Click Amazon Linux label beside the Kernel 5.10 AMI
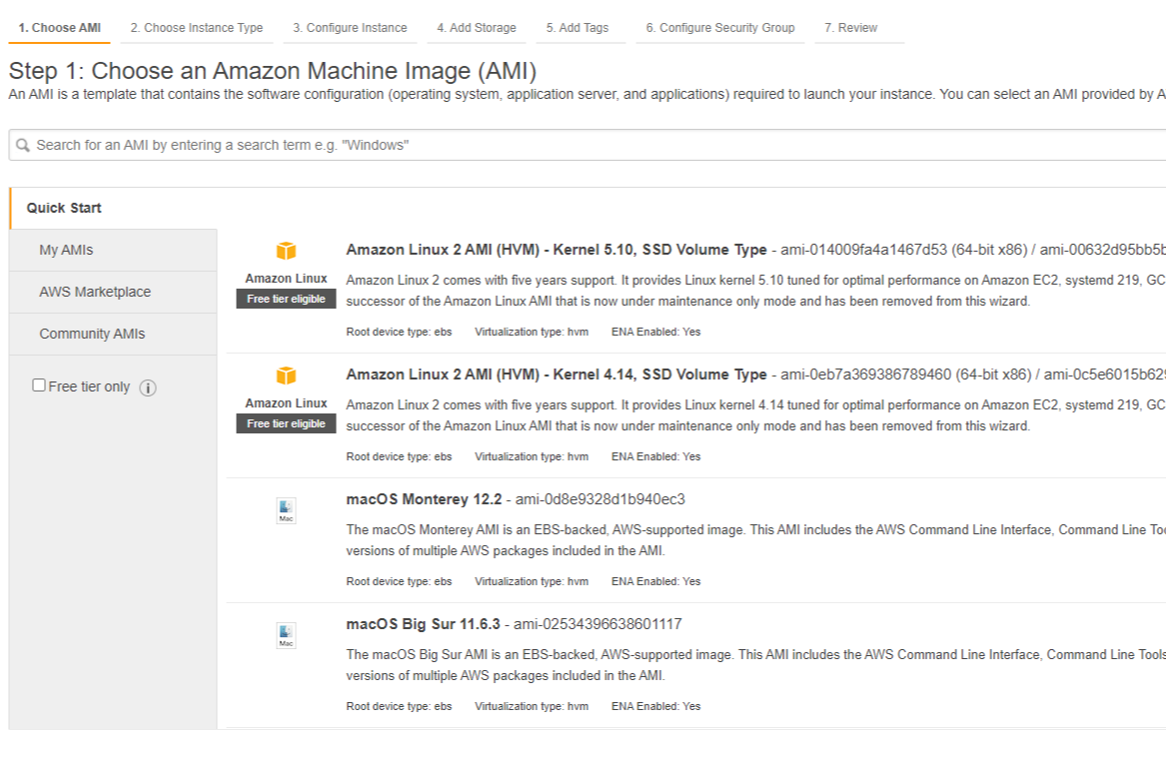Image resolution: width=1166 pixels, height=759 pixels. tap(287, 278)
